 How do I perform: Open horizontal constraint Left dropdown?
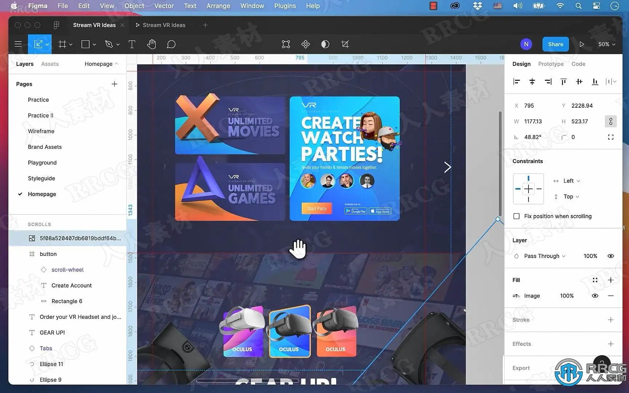pyautogui.click(x=571, y=181)
